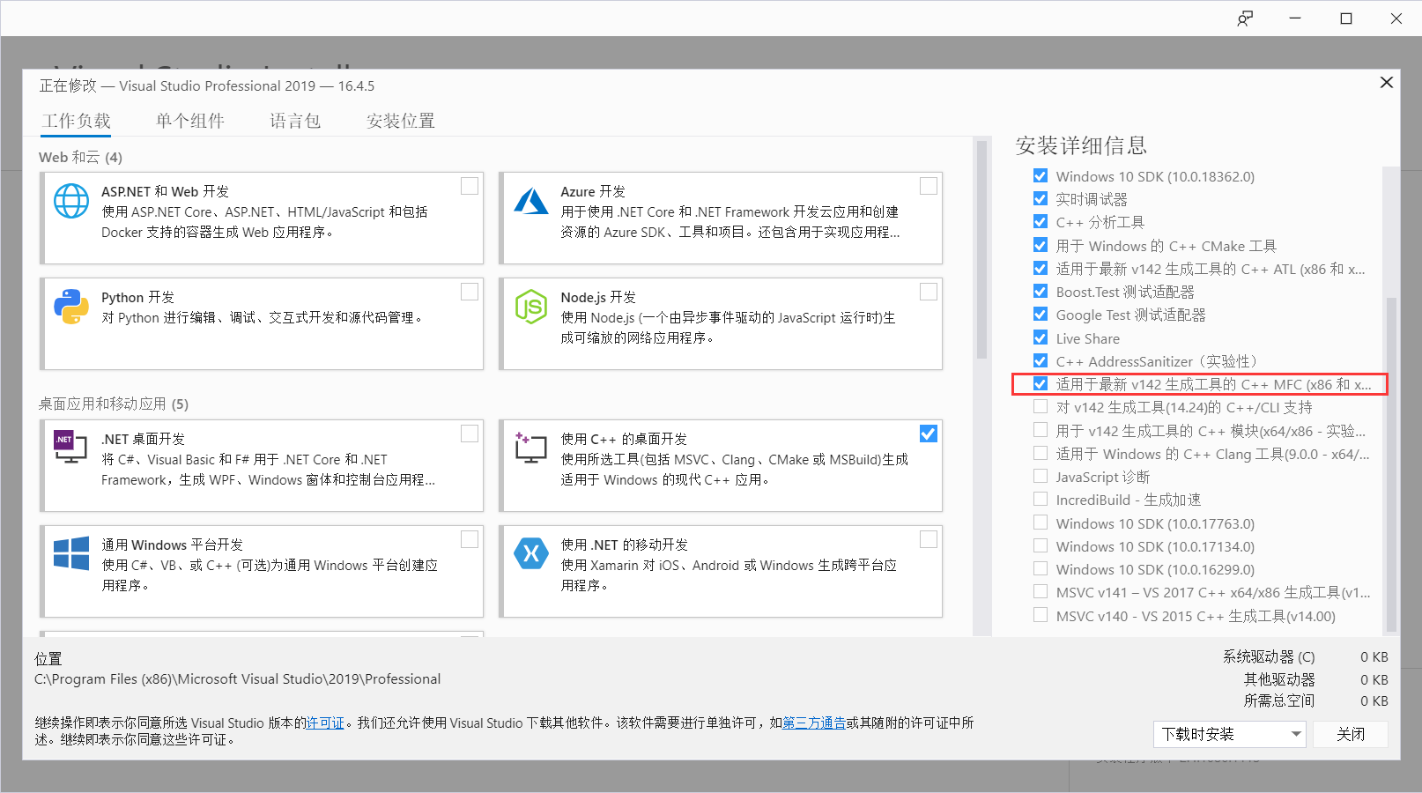Check Windows 10 SDK (10.0.17134.0)
Image resolution: width=1422 pixels, height=793 pixels.
1041,545
